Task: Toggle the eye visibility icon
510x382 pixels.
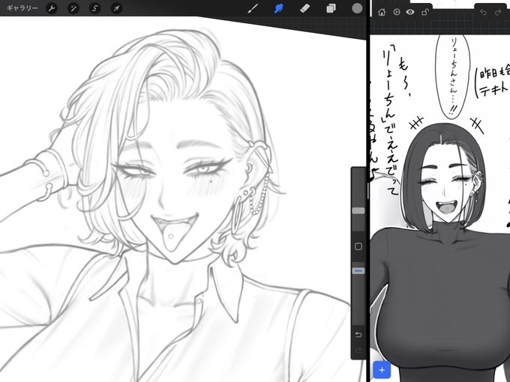Action: (x=410, y=12)
